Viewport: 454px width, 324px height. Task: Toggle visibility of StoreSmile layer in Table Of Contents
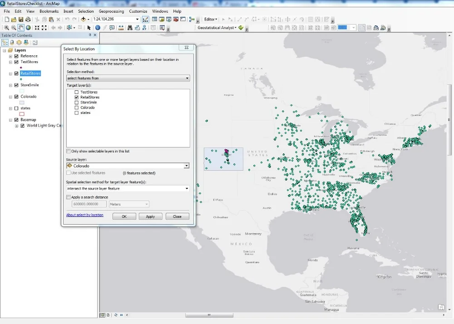point(16,85)
